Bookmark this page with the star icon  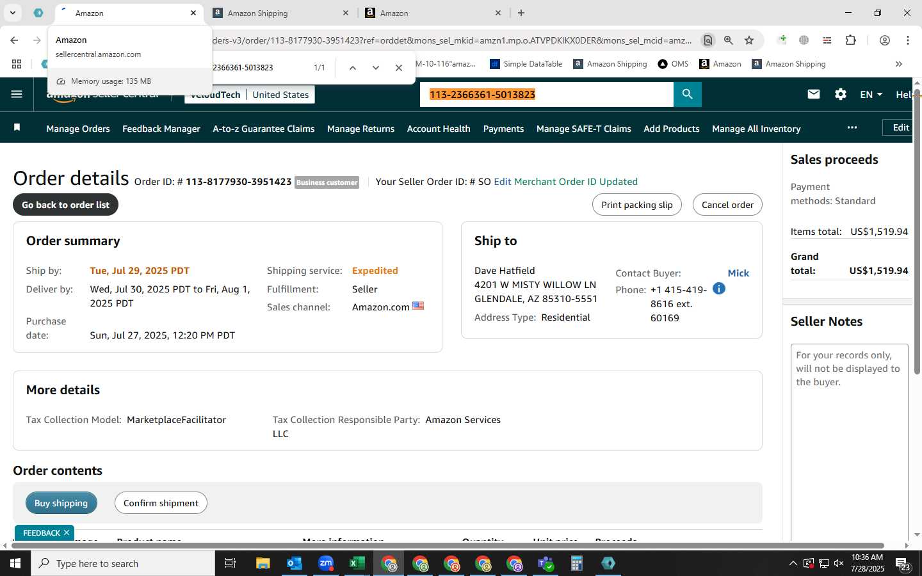[x=749, y=40]
